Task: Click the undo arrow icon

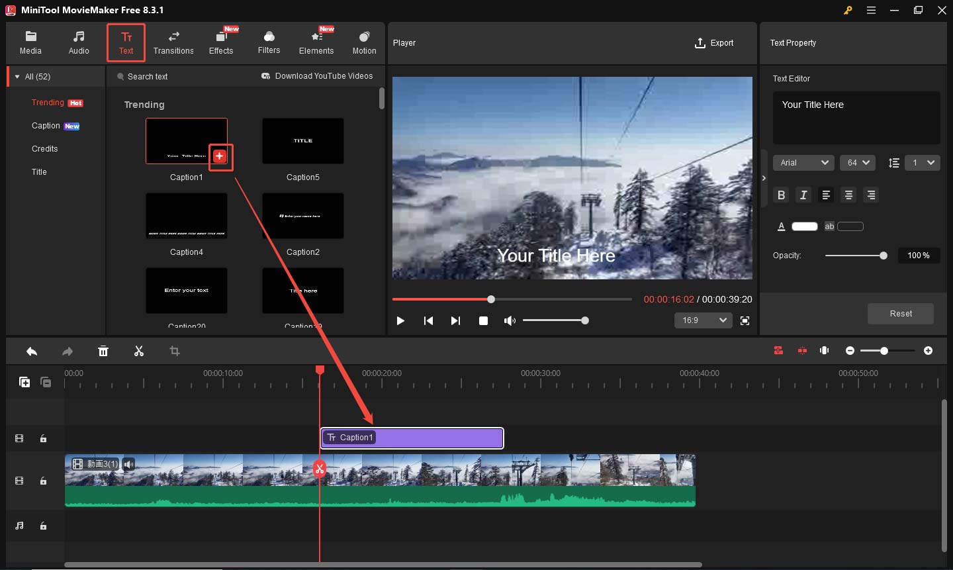Action: pos(32,351)
